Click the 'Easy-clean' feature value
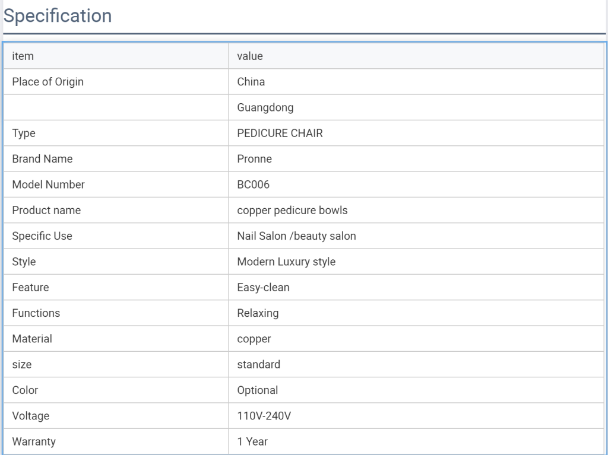Screen dimensions: 608x455 click(x=263, y=288)
